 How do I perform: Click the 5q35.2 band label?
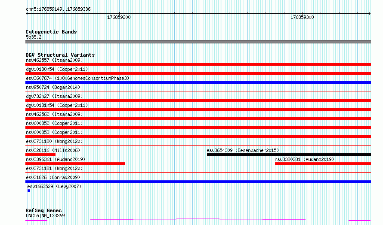coord(34,37)
